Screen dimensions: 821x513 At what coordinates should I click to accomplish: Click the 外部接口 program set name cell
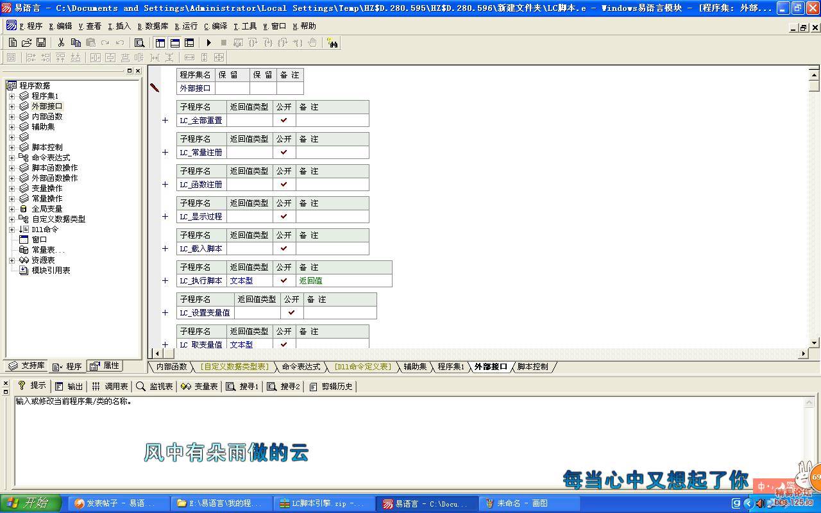tap(196, 88)
